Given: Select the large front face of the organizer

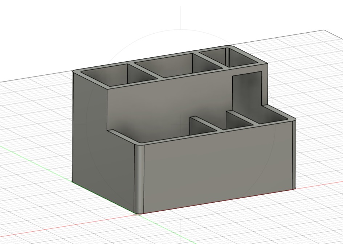Looking at the screenshot, I should coord(218,167).
